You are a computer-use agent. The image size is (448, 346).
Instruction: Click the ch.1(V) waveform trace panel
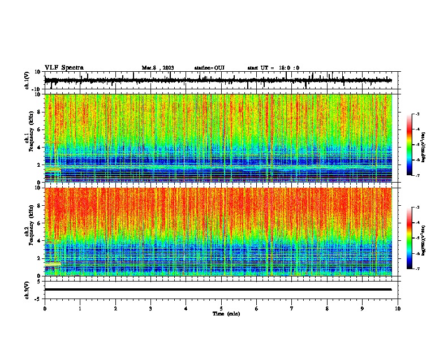point(222,80)
